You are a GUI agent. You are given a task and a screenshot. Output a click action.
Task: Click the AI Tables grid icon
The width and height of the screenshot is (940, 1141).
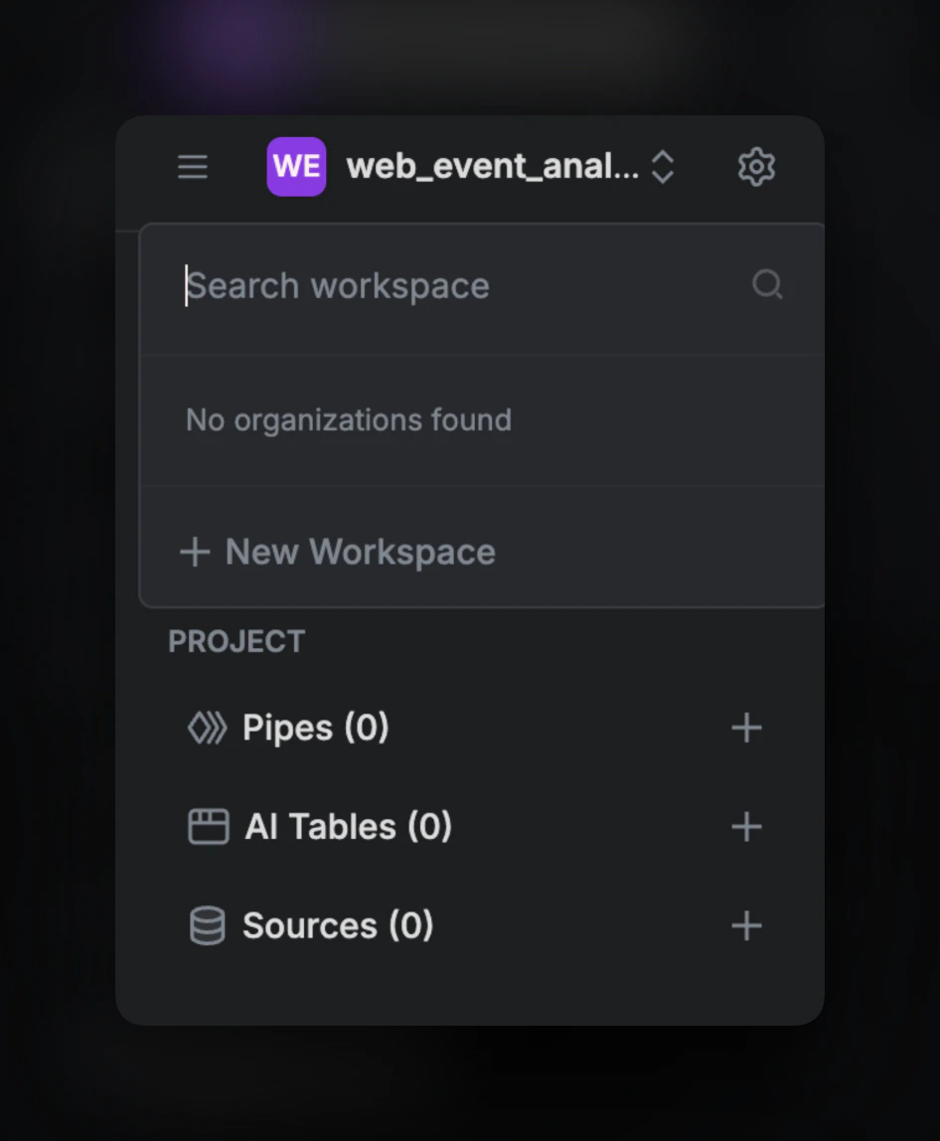pyautogui.click(x=208, y=825)
